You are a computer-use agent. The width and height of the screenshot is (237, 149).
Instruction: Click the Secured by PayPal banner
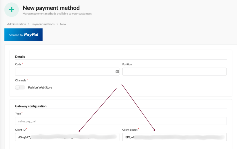pos(23,35)
